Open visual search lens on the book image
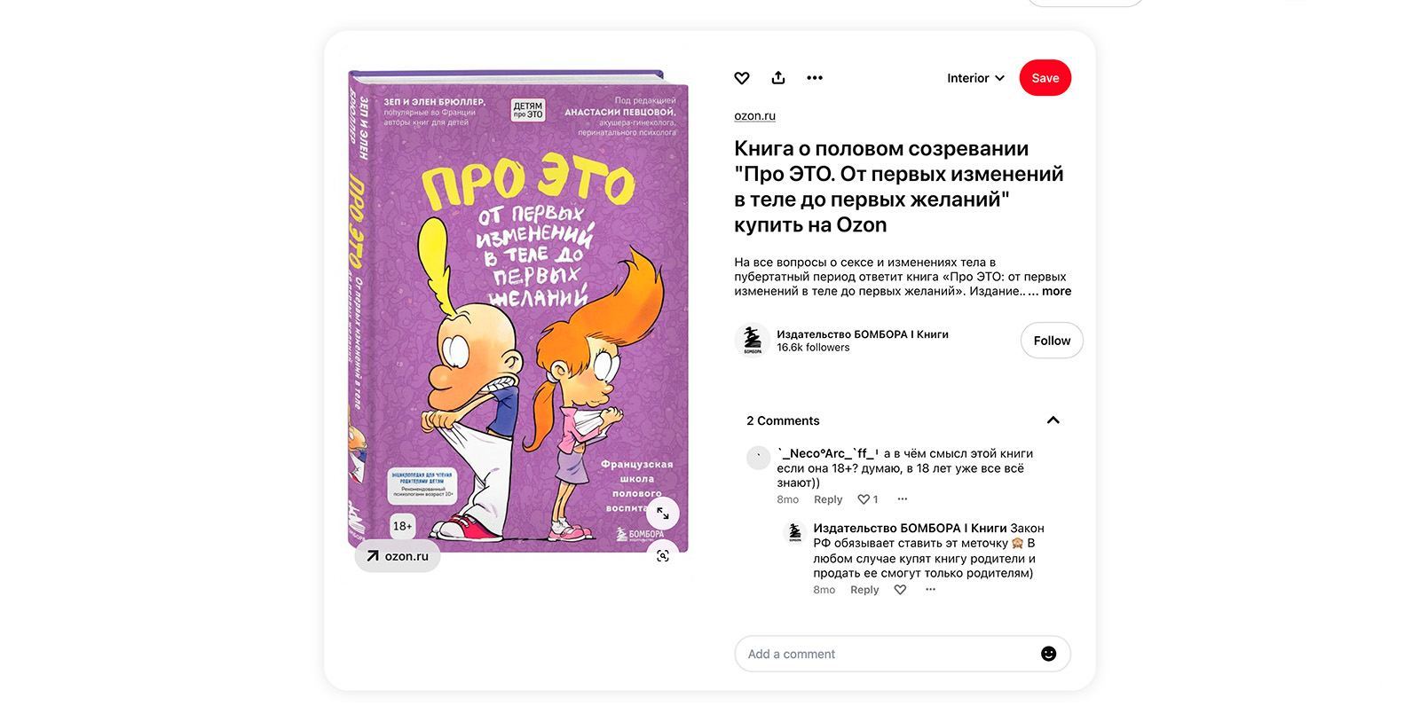This screenshot has height=722, width=1420. point(662,555)
